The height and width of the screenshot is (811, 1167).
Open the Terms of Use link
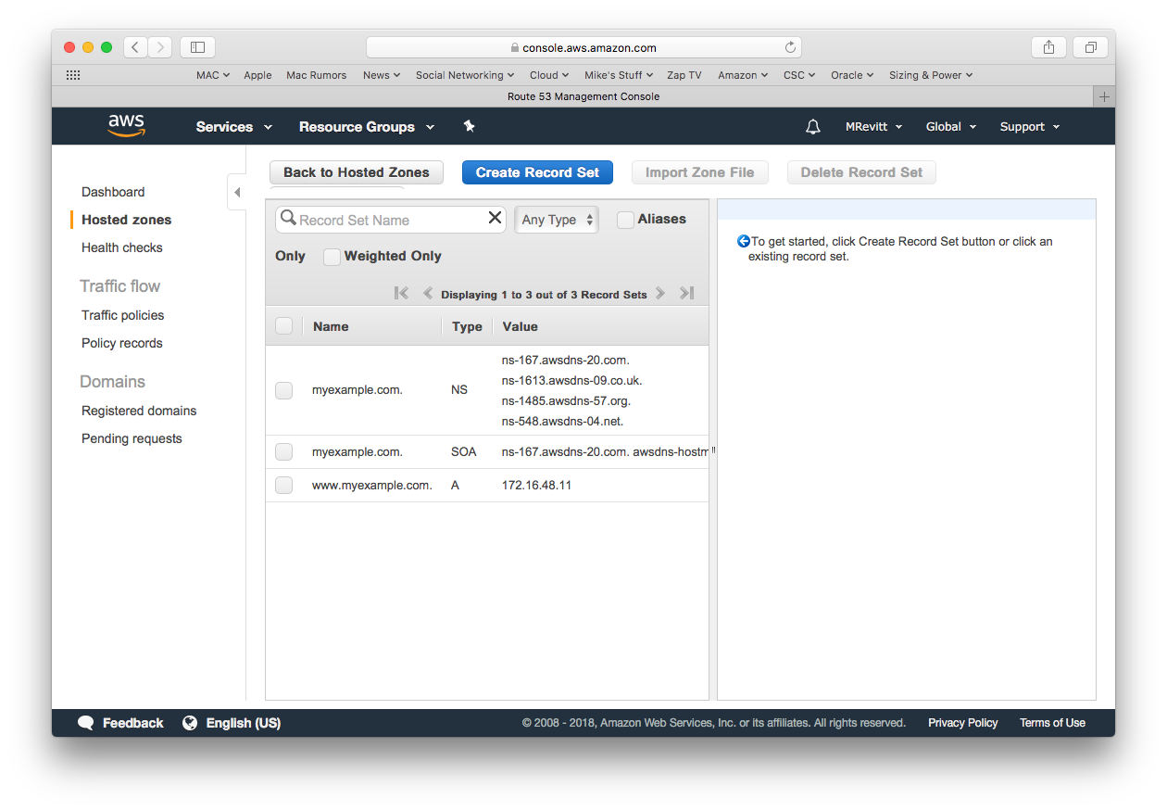click(x=1052, y=723)
